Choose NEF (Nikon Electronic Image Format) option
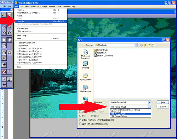177x139 pixels. tap(130, 110)
